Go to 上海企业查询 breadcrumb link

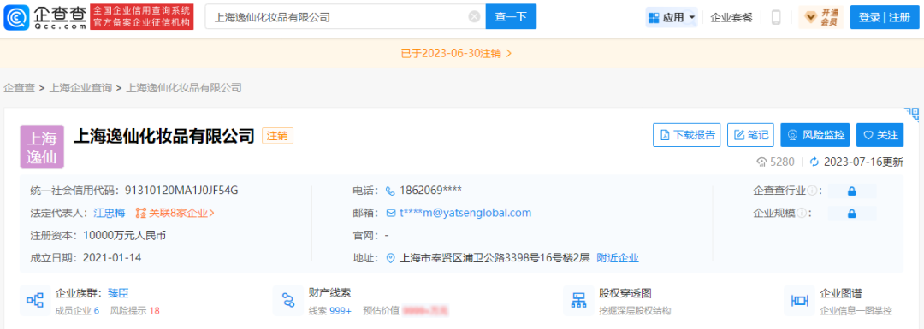(80, 88)
